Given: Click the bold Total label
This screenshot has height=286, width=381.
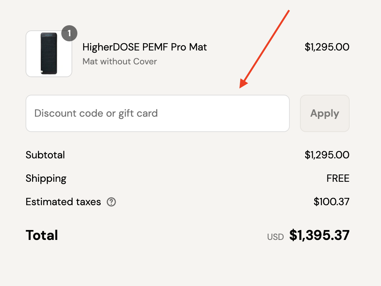Looking at the screenshot, I should (42, 235).
